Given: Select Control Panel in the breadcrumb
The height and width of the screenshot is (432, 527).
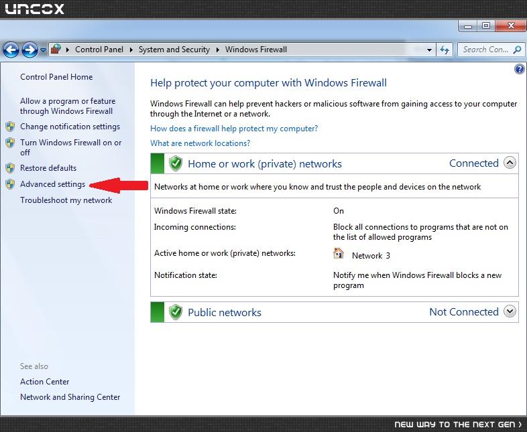Looking at the screenshot, I should tap(99, 50).
